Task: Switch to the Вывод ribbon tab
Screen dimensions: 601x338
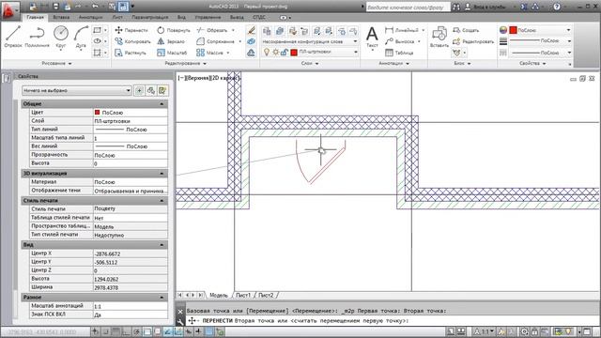Action: click(x=237, y=17)
